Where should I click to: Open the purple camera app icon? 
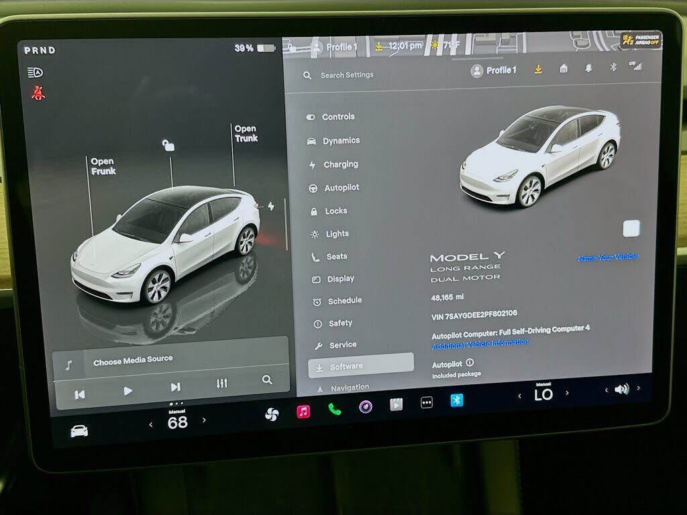365,406
